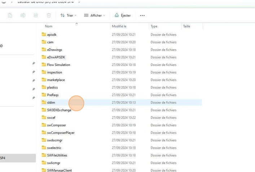Click the Éjecter button
The height and width of the screenshot is (172, 255).
coord(123,16)
